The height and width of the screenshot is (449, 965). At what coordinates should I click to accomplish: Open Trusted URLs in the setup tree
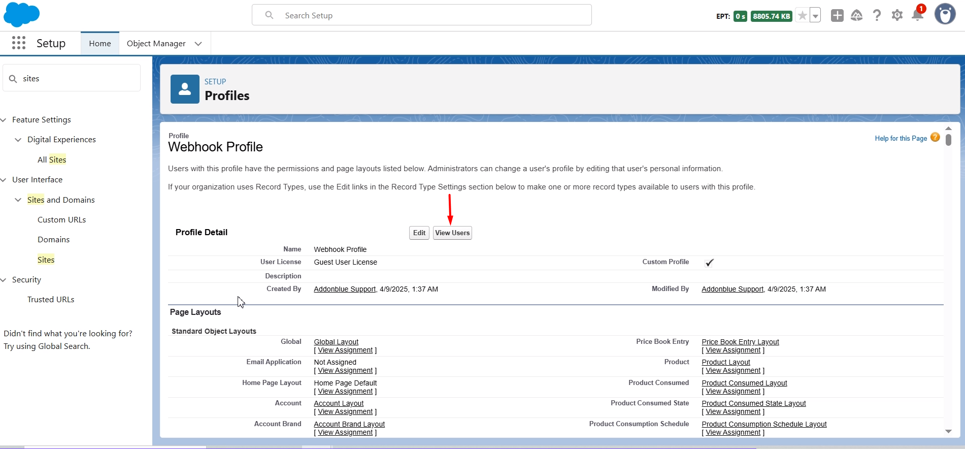[x=51, y=300]
